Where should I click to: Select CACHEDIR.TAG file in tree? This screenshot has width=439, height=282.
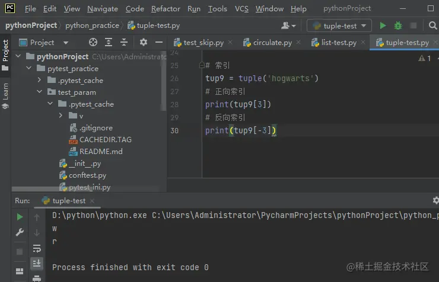[100, 139]
